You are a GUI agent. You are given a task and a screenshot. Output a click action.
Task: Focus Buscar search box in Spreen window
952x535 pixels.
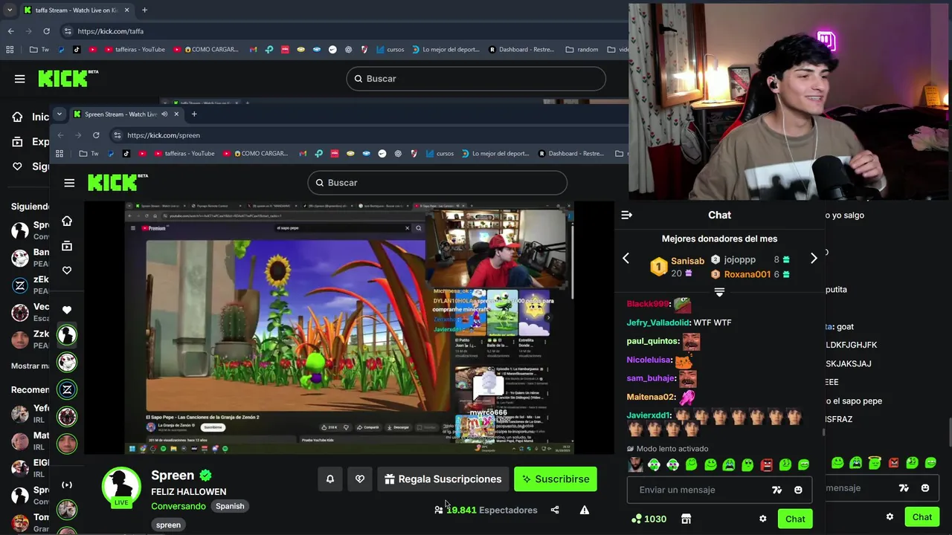coord(437,183)
